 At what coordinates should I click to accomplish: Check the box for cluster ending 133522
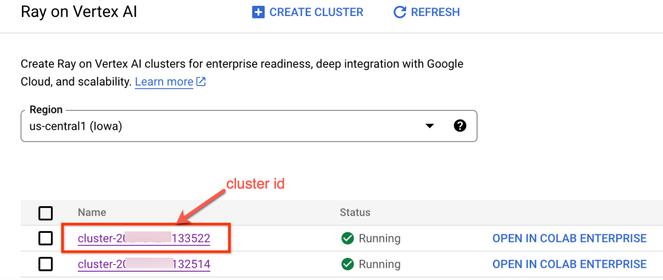coord(46,238)
